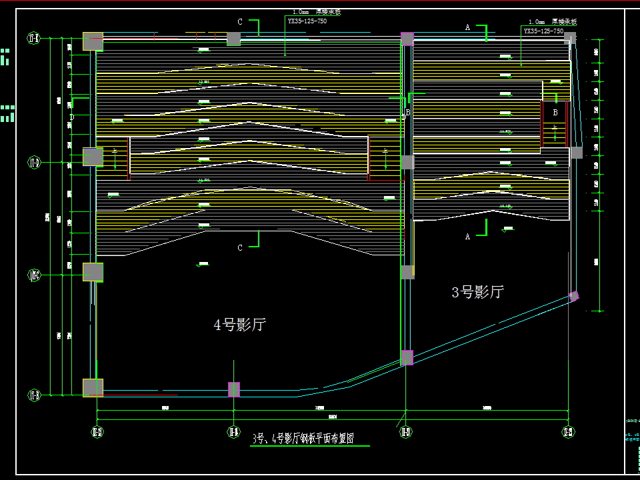The image size is (640, 480).
Task: Select the stair up-arrow inside hall 3 red-framed stair
Action: point(555,133)
